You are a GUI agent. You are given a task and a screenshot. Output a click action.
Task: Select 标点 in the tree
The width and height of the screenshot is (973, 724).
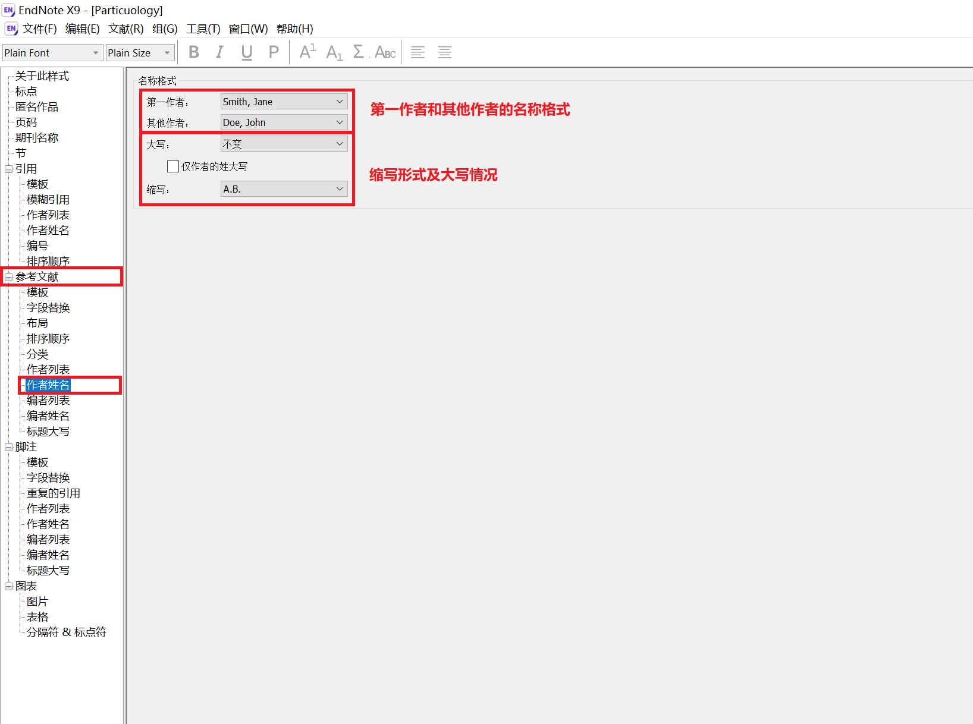(x=26, y=92)
